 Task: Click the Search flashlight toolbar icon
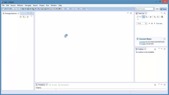tap(54, 9)
